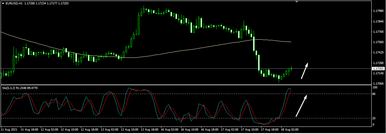386x134 pixels.
Task: Click the 13 Aug 18:00 time label
Action: point(150,129)
